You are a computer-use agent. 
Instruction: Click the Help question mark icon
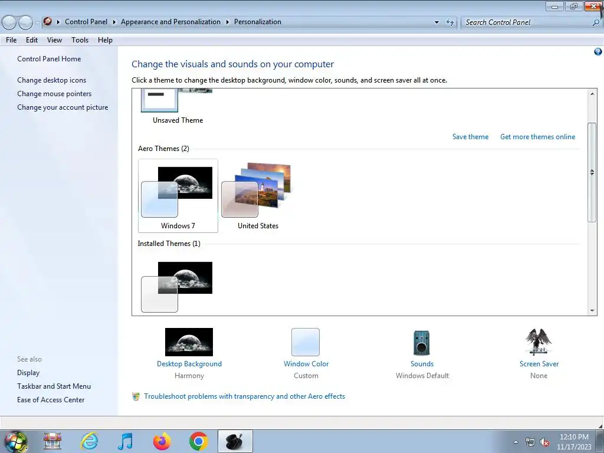click(x=598, y=52)
